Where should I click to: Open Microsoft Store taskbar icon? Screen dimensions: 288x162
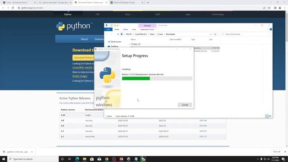pos(92,159)
